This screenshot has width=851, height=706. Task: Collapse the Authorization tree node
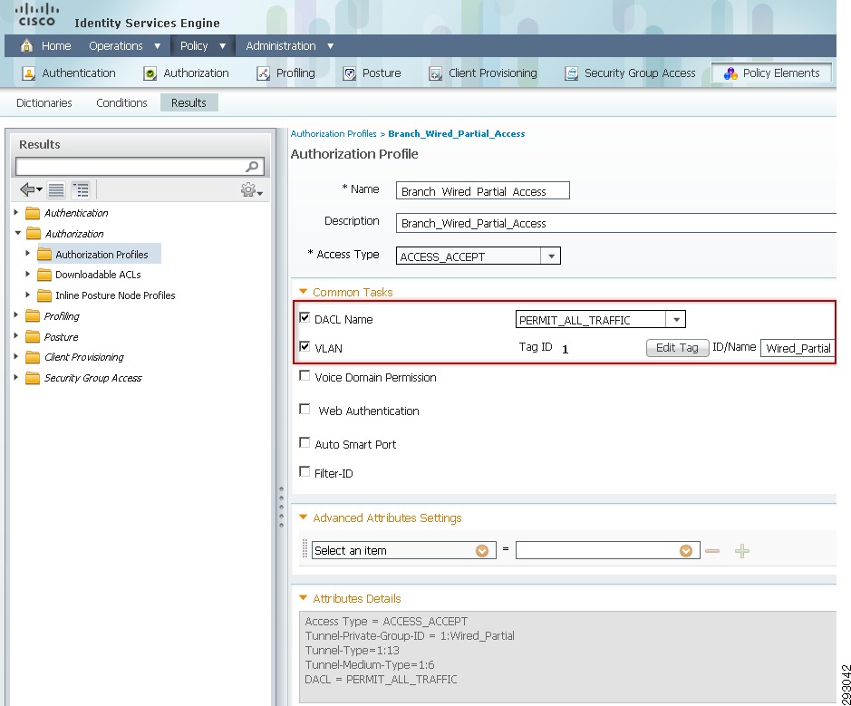[x=17, y=233]
